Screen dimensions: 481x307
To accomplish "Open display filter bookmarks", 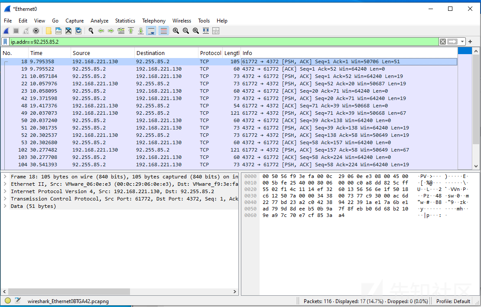I will coord(5,42).
